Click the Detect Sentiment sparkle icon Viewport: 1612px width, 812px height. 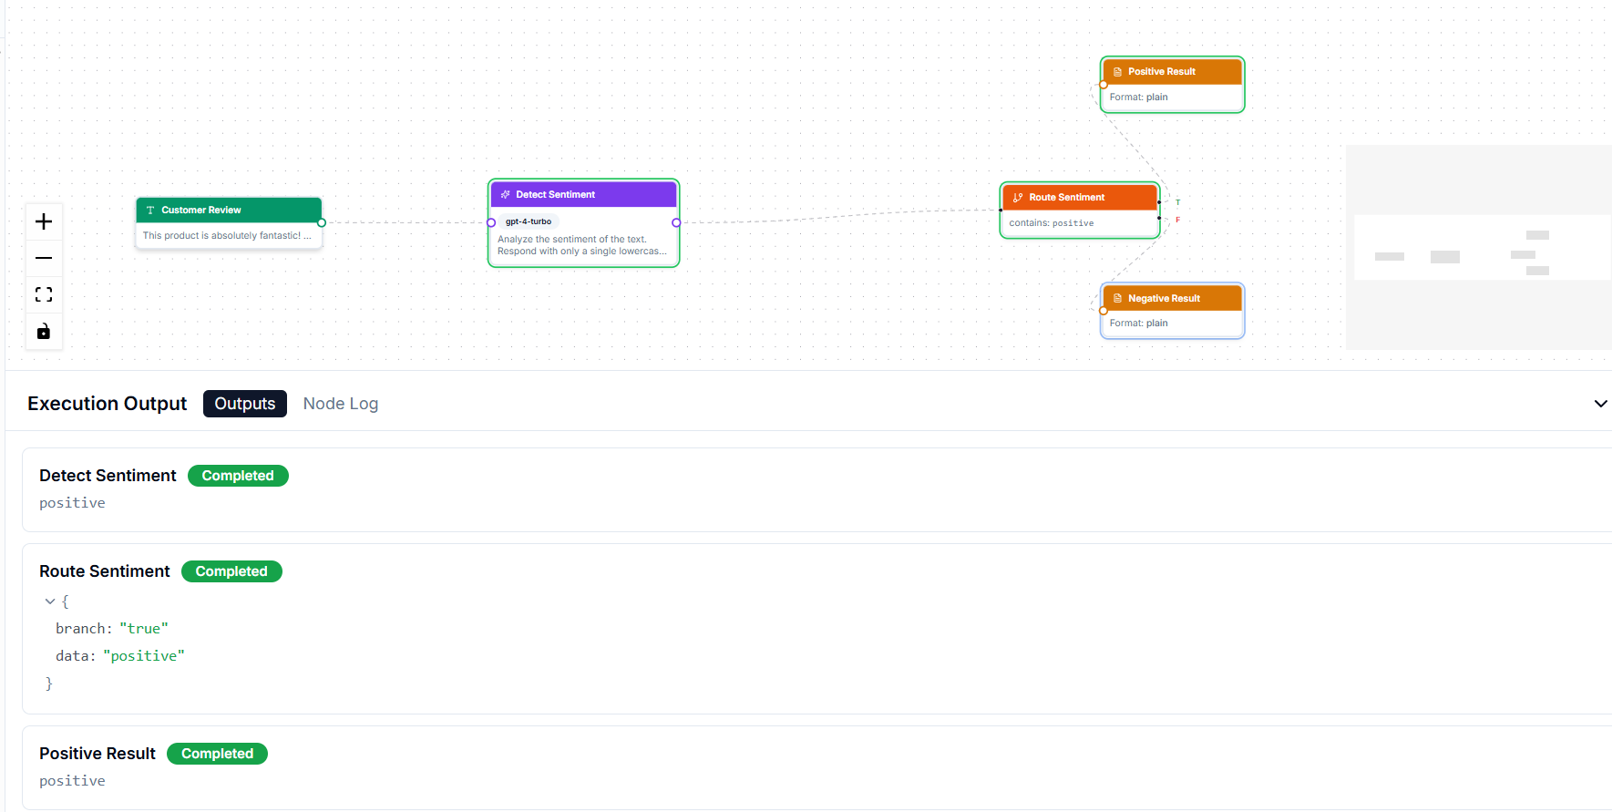[x=506, y=194]
